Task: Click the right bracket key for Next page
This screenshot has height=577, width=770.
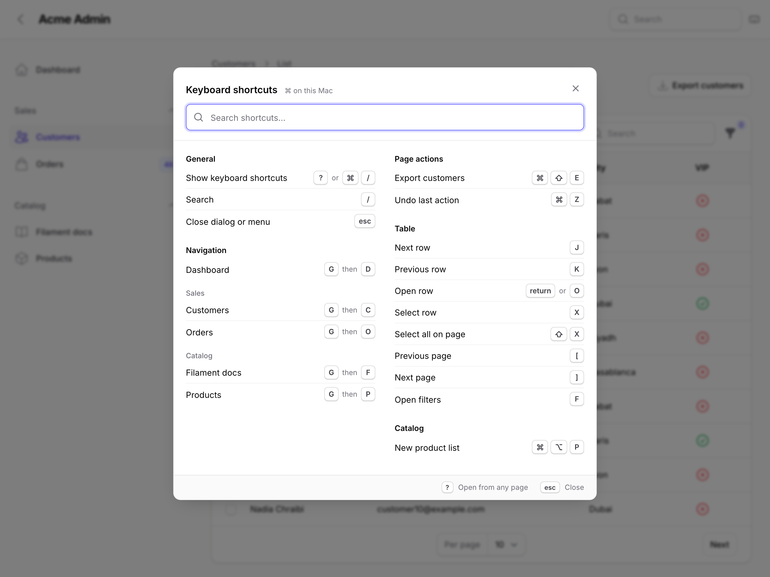Action: (577, 377)
